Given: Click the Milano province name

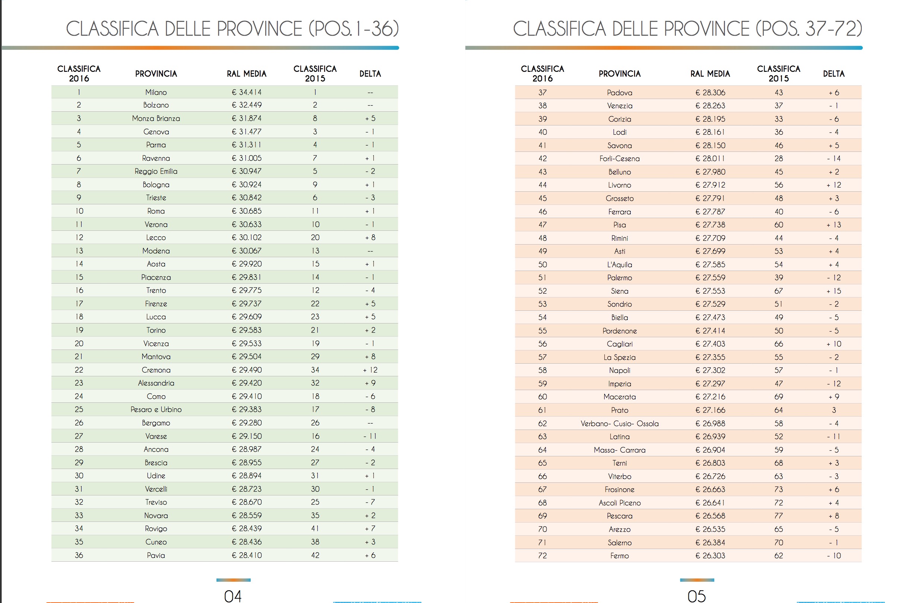Looking at the screenshot, I should [156, 92].
